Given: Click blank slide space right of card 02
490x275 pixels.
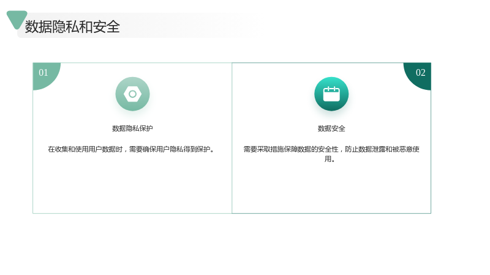Looking at the screenshot, I should [x=459, y=138].
